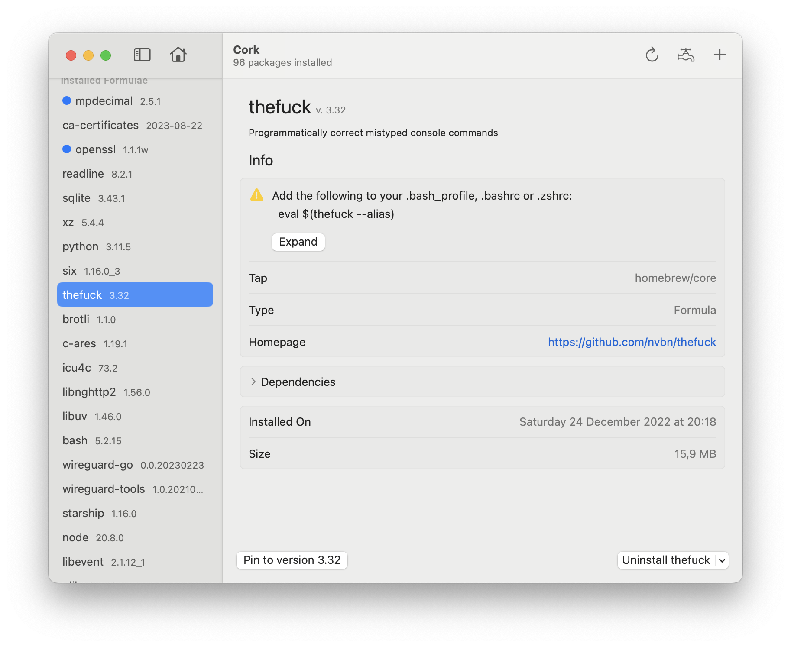
Task: Click the plus install package icon
Action: [720, 55]
